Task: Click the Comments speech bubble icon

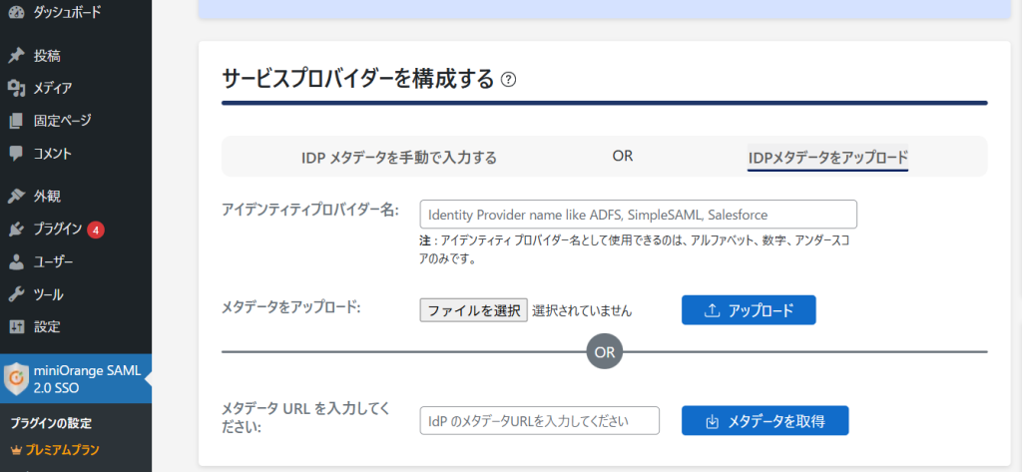Action: click(16, 154)
